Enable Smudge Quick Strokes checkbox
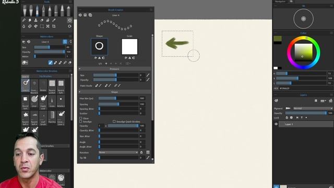This screenshot has height=188, width=334. tap(114, 122)
